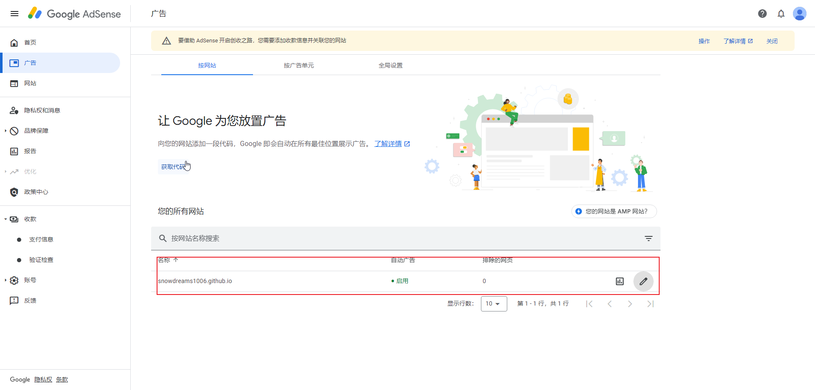The image size is (815, 390).
Task: Click the account profile avatar
Action: pos(800,14)
